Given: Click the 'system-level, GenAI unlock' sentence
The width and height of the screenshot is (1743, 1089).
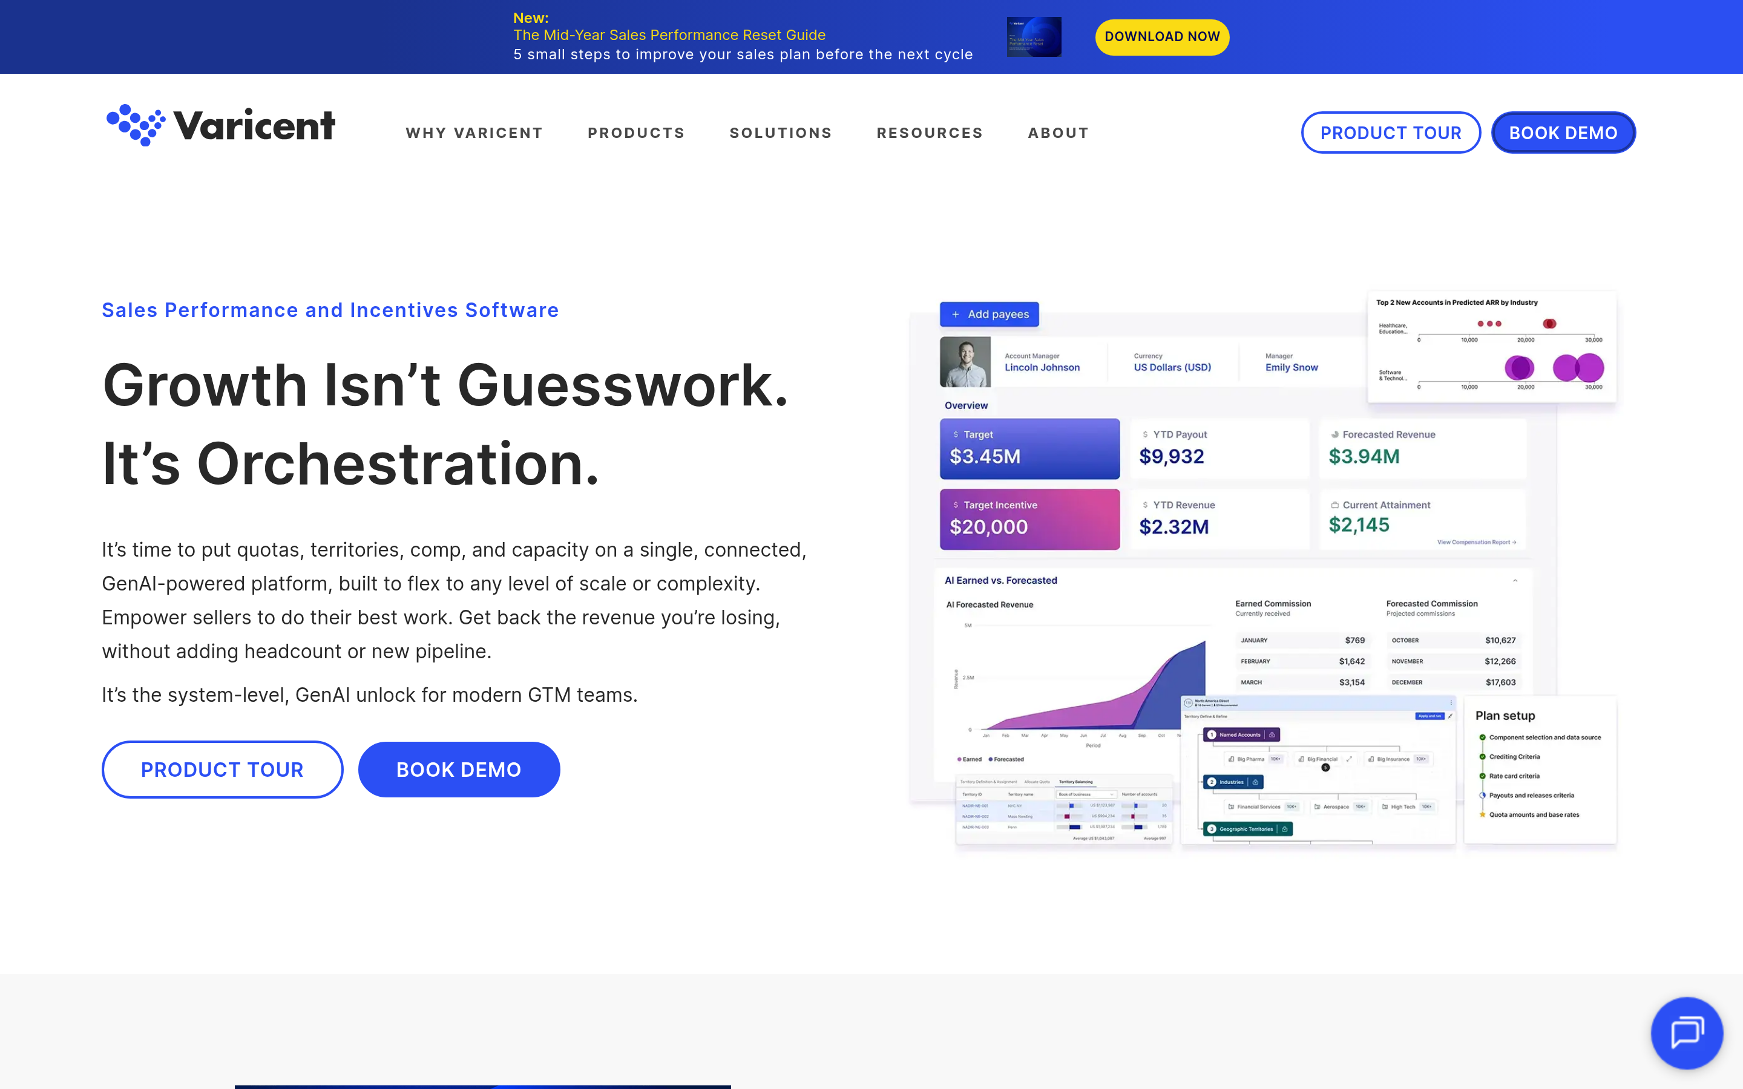Looking at the screenshot, I should pyautogui.click(x=370, y=695).
